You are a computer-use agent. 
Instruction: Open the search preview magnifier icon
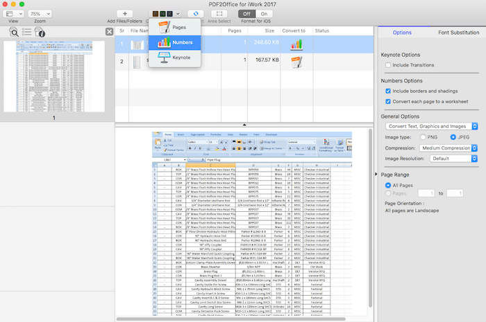click(14, 32)
